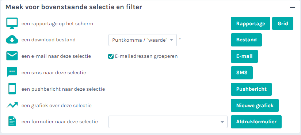Click the SMS button

click(242, 73)
